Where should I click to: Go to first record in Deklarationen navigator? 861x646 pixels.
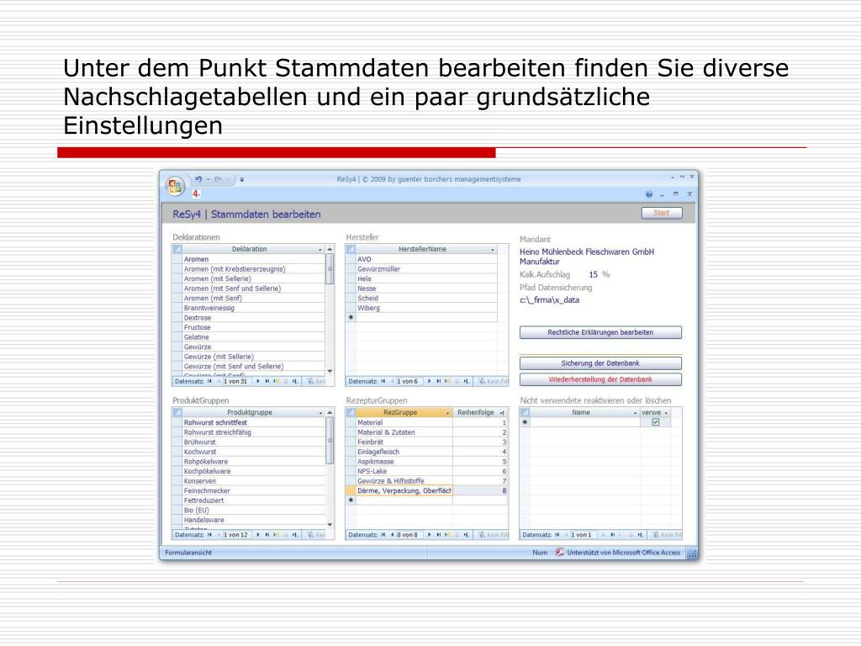point(209,381)
